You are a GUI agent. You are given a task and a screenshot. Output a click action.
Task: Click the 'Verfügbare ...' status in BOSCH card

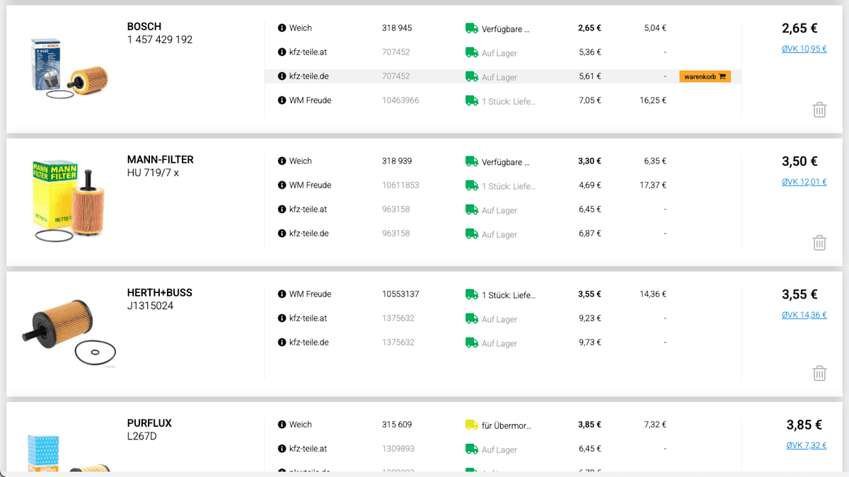506,30
